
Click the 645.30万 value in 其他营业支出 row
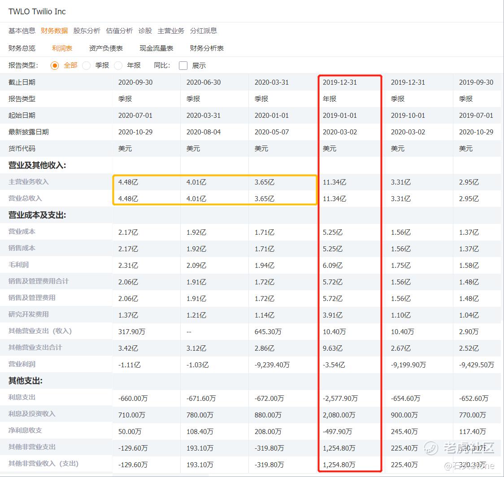tap(268, 332)
